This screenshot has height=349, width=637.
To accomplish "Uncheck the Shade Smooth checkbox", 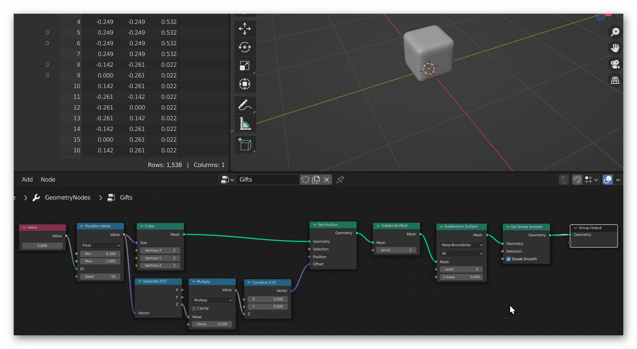I will pyautogui.click(x=509, y=259).
